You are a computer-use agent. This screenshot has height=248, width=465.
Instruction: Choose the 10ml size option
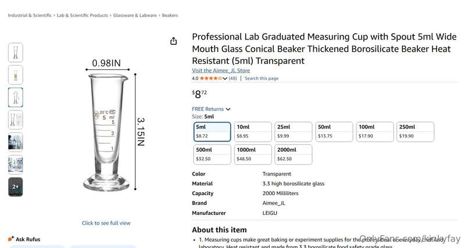[x=253, y=131]
